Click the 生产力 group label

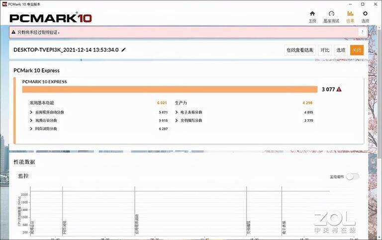[x=181, y=103]
